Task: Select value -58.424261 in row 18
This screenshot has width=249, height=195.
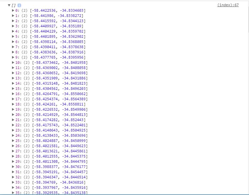Action: [45, 104]
